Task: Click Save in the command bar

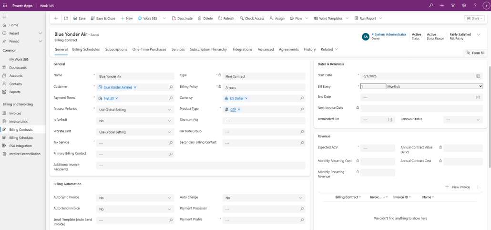Action: (80, 18)
